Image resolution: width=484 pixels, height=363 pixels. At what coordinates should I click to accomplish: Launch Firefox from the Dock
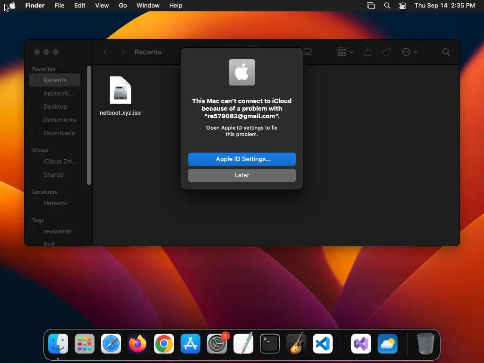click(x=138, y=344)
